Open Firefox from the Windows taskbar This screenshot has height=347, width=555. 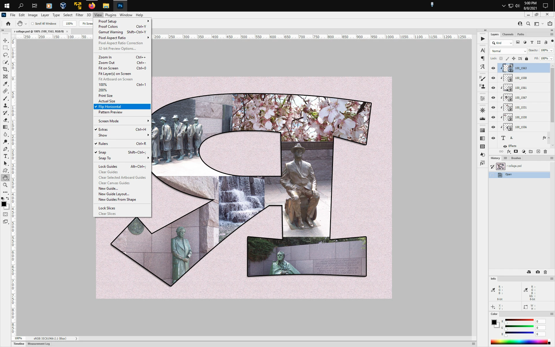[92, 6]
